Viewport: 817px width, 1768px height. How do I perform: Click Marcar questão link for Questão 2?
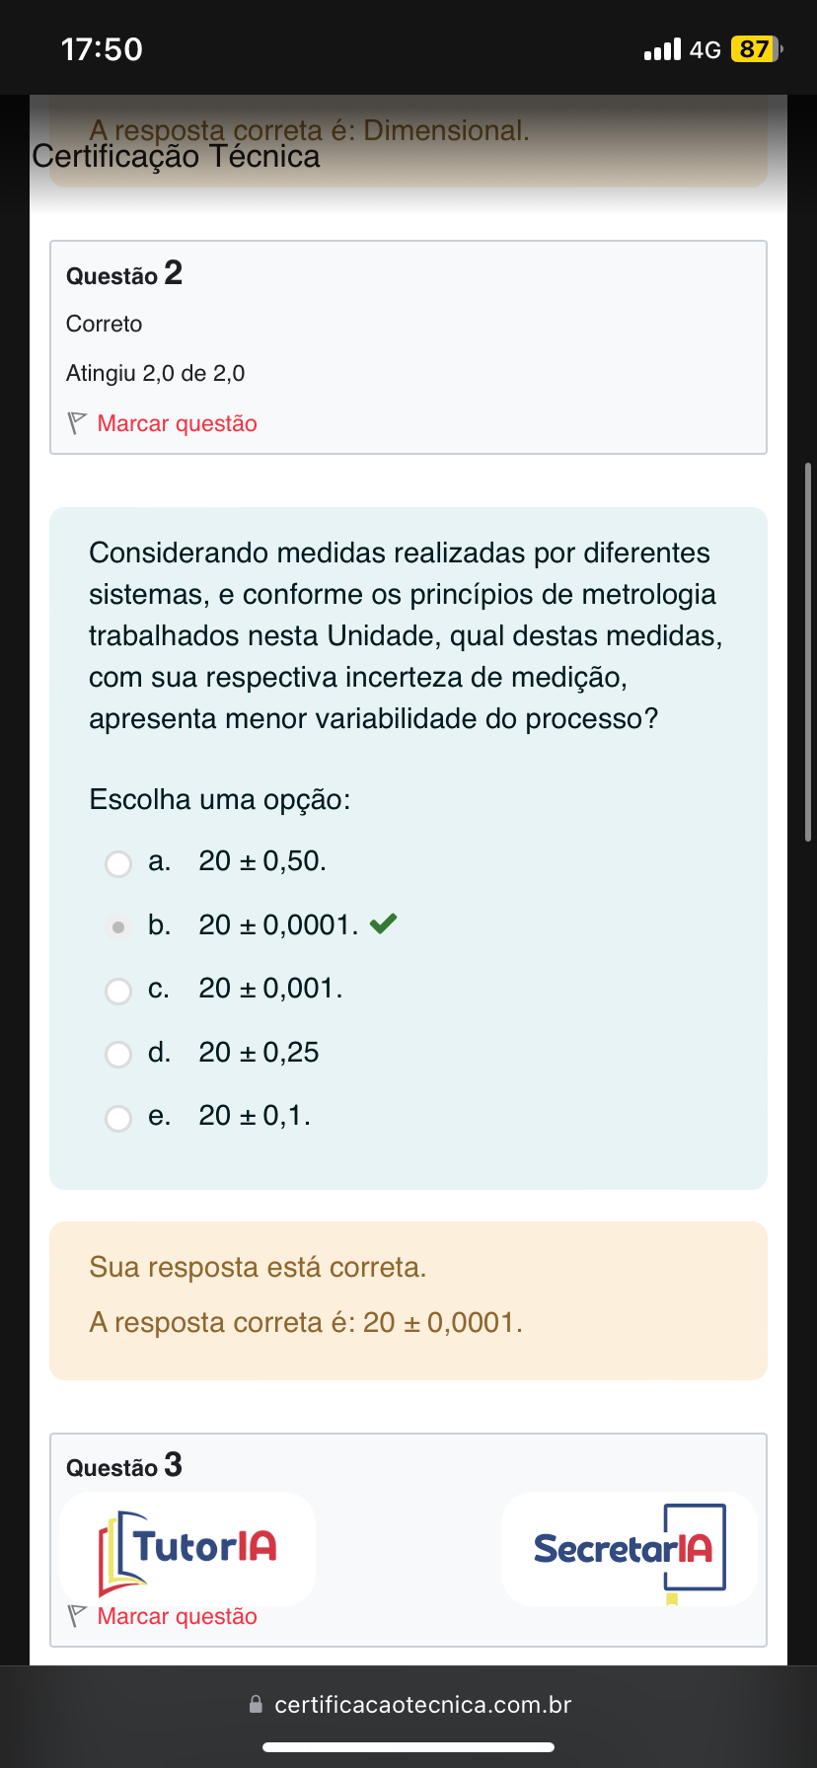(x=177, y=423)
